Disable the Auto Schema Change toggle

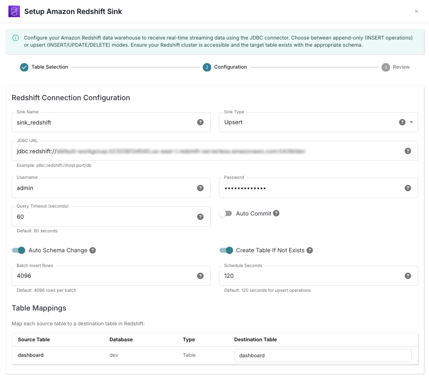(18, 250)
